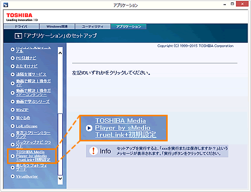
Task: Open the 東芝スクリーンミラーリング link
Action: point(33,135)
